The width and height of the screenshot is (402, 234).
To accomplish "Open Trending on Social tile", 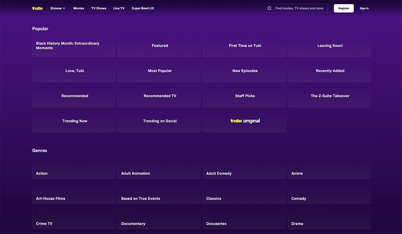I will point(159,122).
